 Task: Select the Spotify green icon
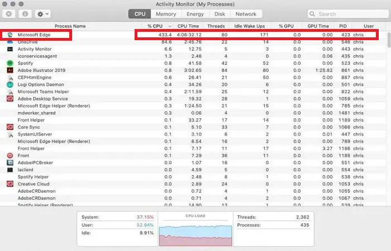[x=9, y=63]
